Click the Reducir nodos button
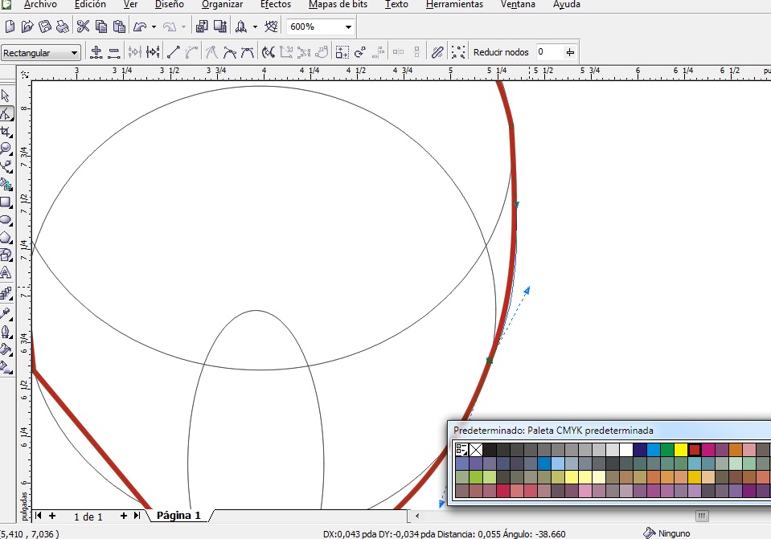The image size is (771, 539). click(x=501, y=52)
